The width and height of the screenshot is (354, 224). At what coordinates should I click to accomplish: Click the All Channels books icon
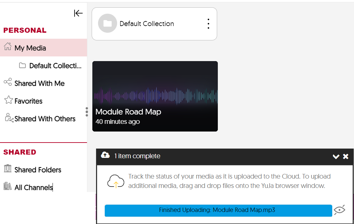8,186
